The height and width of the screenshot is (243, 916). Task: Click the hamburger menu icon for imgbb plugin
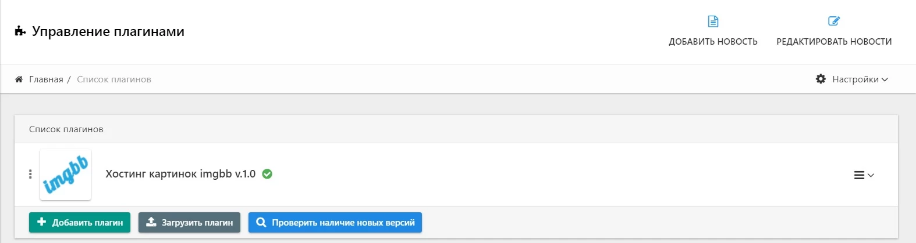coord(859,175)
